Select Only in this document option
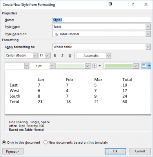This screenshot has height=157, width=153. tap(21, 142)
